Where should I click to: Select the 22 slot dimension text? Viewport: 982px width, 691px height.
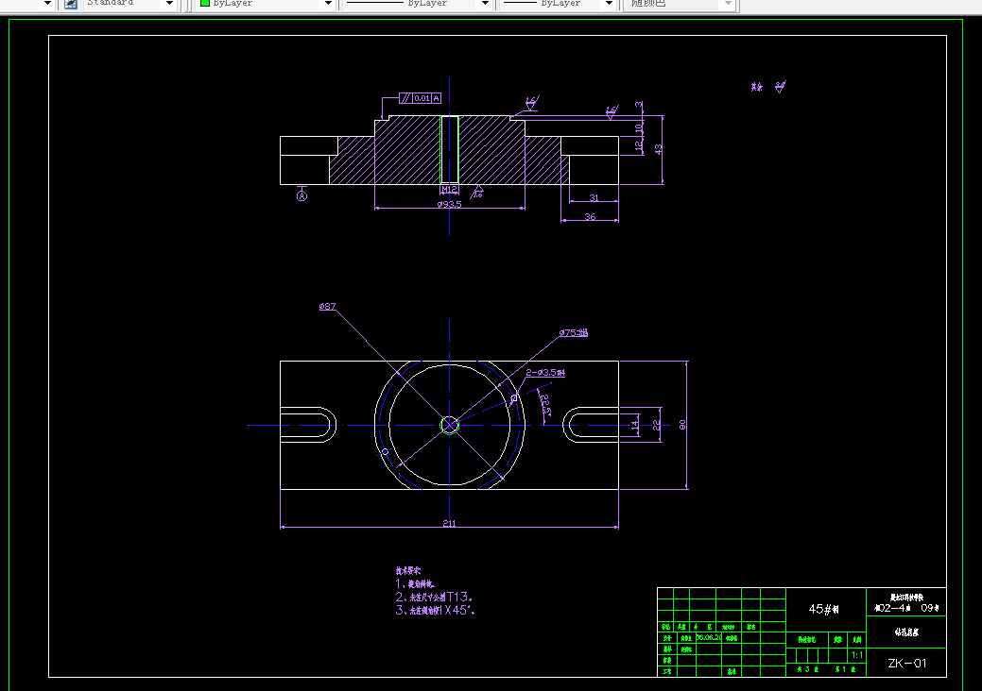tap(656, 425)
